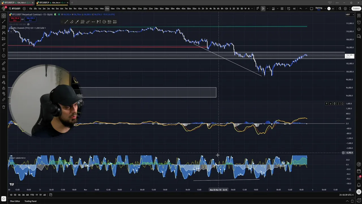Select the measure ruler tool

click(4, 63)
